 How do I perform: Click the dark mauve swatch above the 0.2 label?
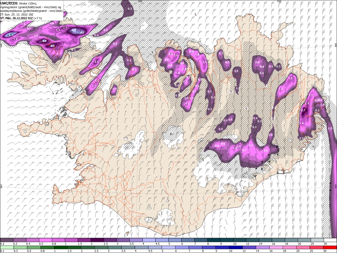7,240
